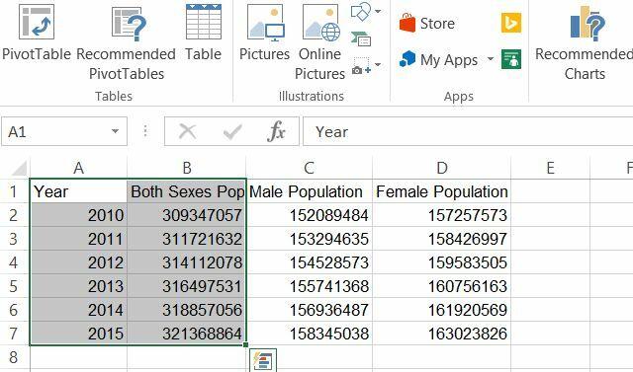633x372 pixels.
Task: Select the Female Population header cell
Action: click(442, 191)
